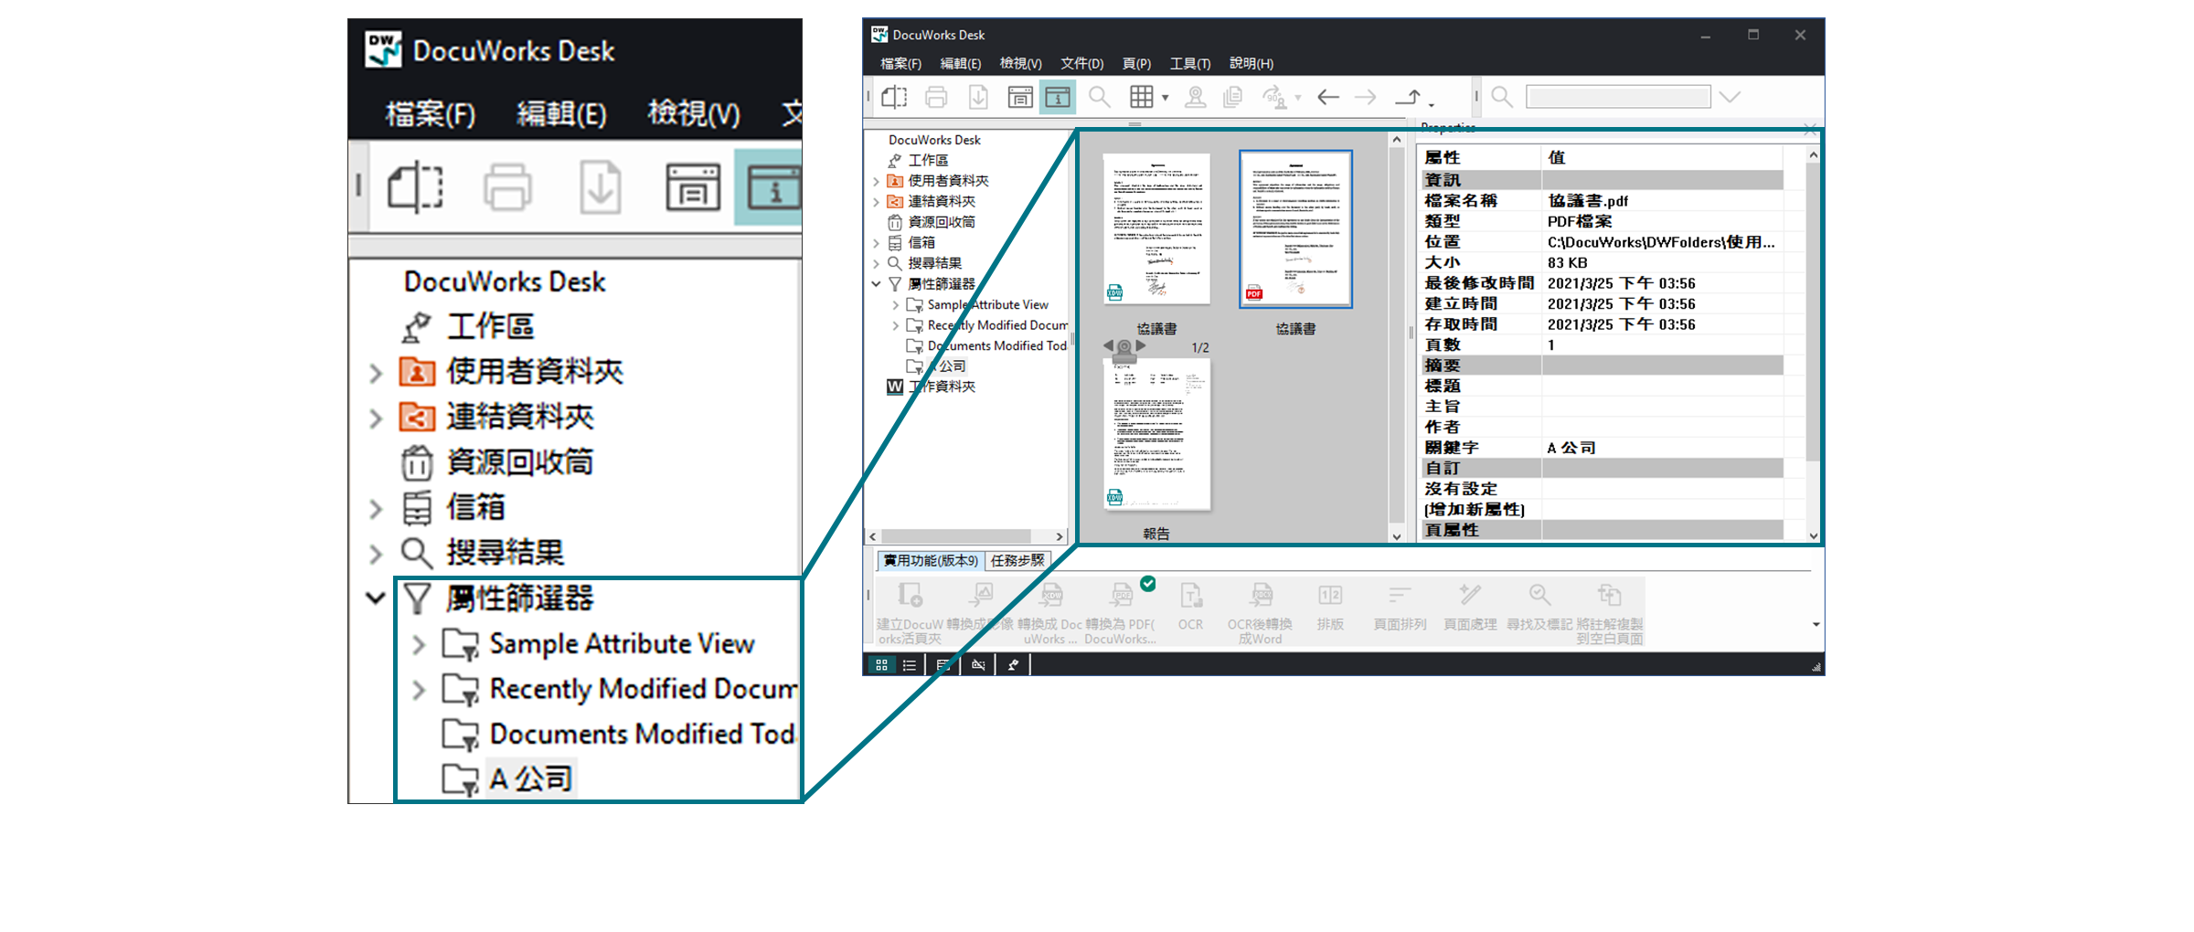Screen dimensions: 2194x932
Task: Toggle the pin icon in the status bar
Action: pyautogui.click(x=1013, y=665)
